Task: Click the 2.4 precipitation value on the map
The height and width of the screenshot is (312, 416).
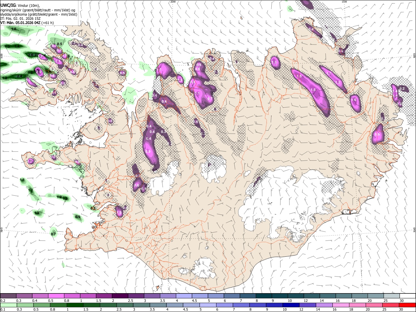Action: click(19, 76)
